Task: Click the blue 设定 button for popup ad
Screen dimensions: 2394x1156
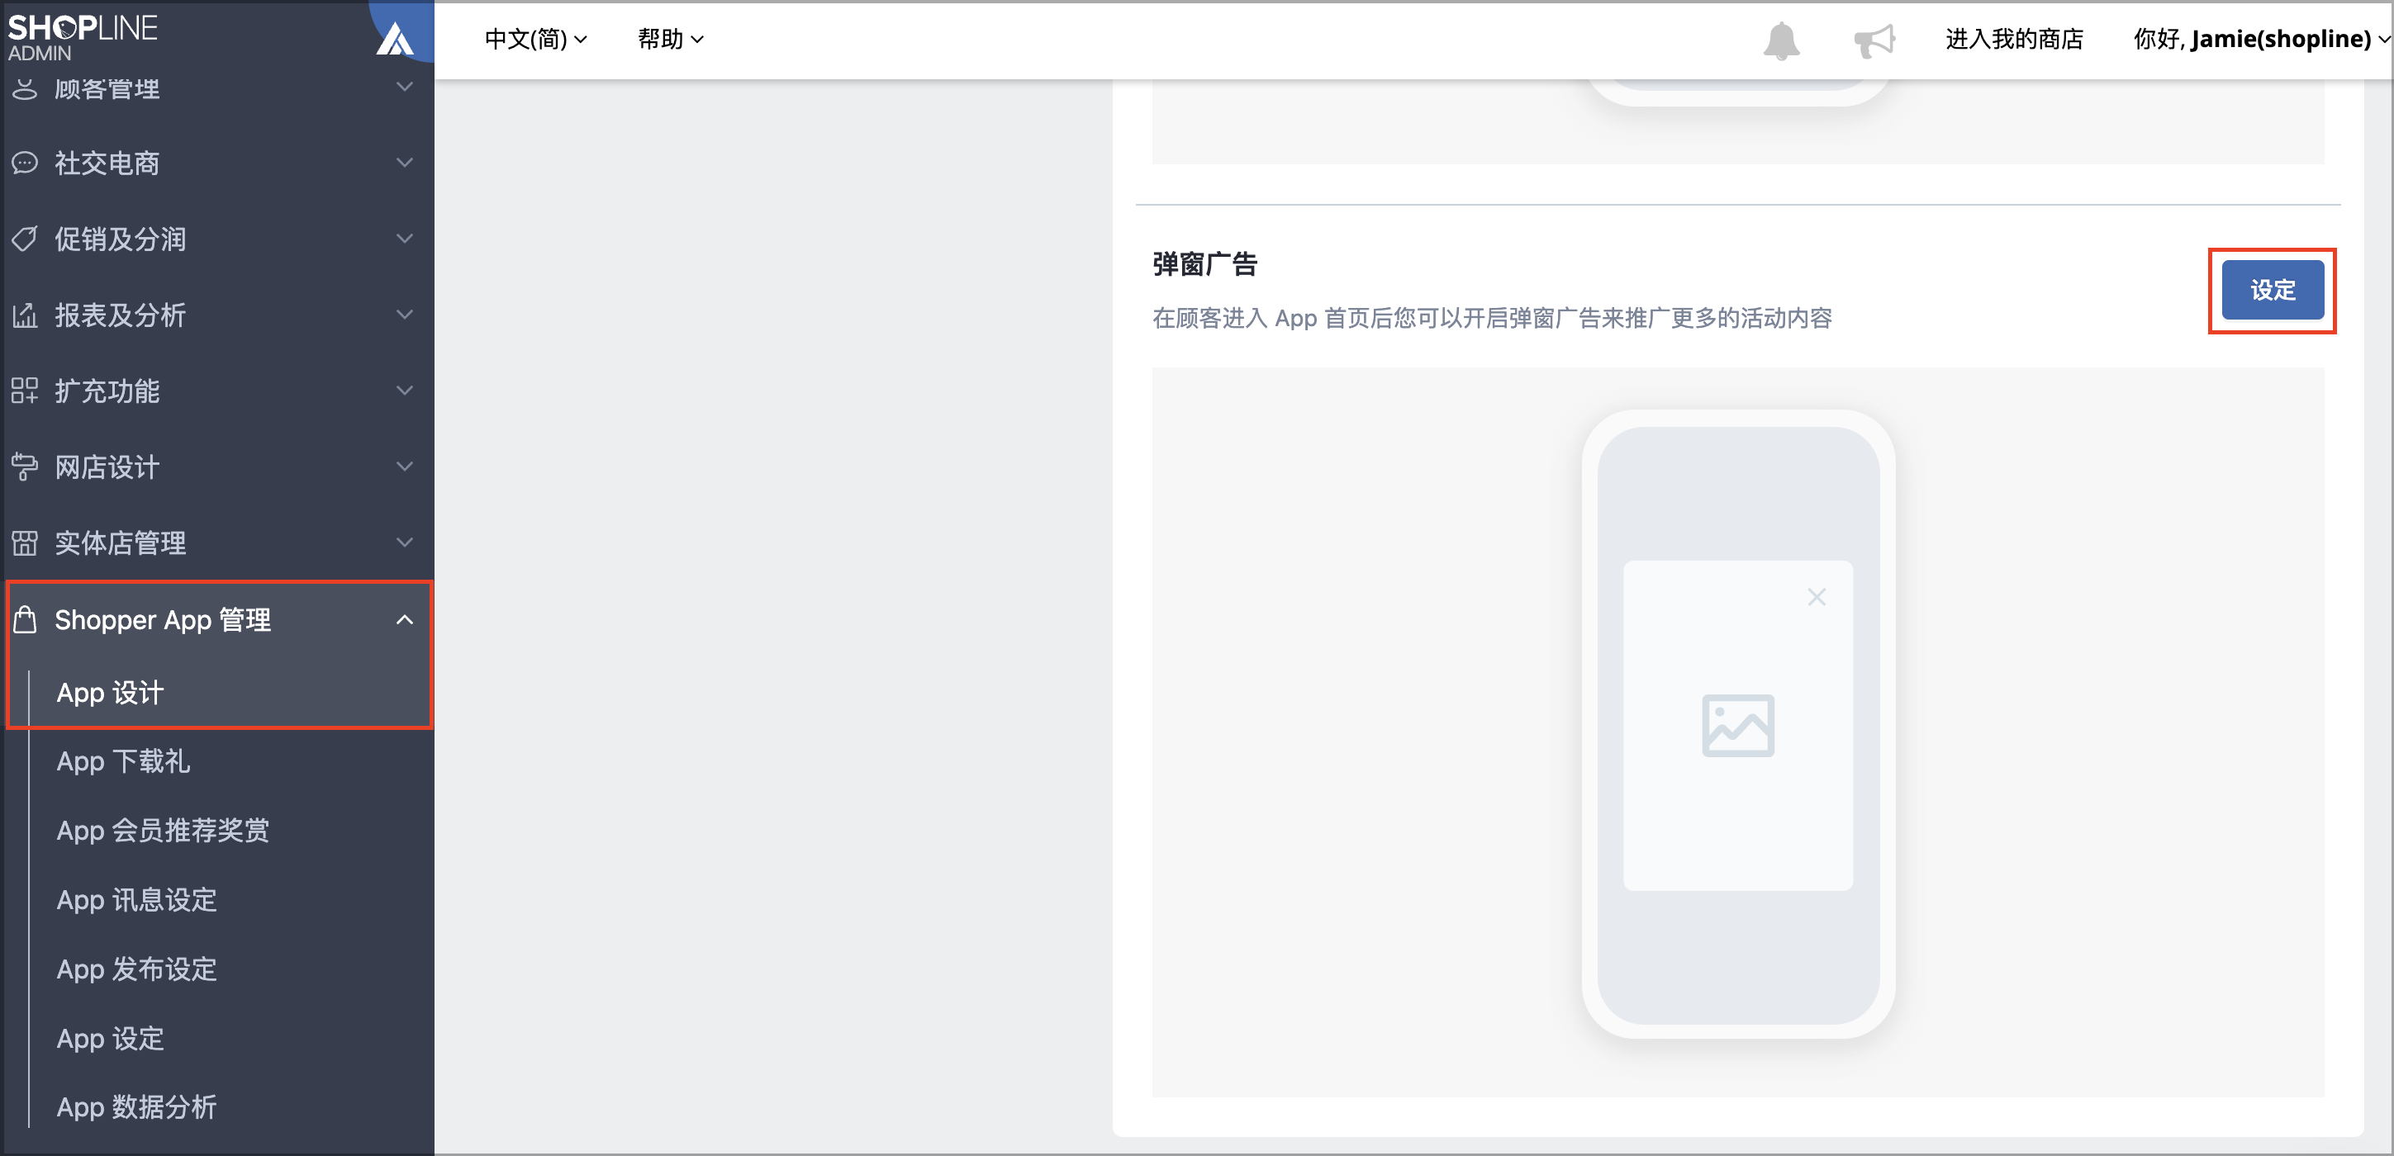Action: pos(2273,291)
